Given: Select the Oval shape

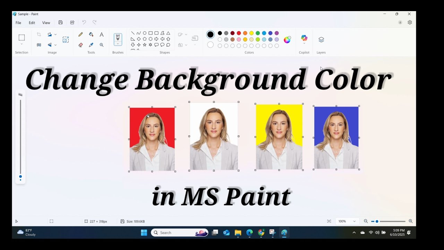Looking at the screenshot, I should [145, 33].
